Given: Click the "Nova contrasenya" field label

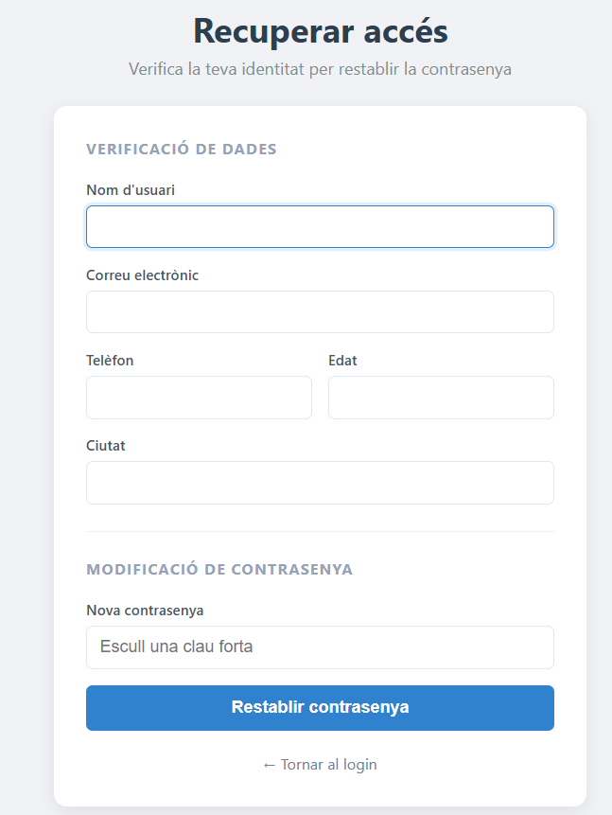Looking at the screenshot, I should (145, 611).
